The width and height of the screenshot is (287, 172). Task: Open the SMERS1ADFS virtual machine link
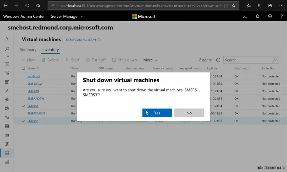pos(36,113)
